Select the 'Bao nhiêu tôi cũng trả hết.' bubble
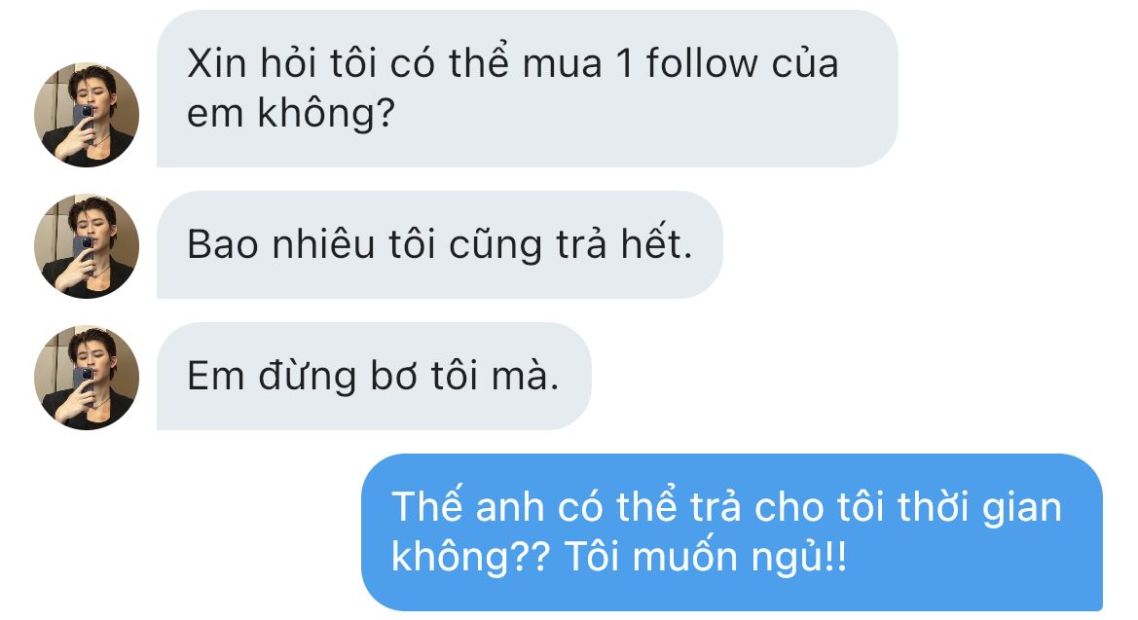 [x=440, y=244]
